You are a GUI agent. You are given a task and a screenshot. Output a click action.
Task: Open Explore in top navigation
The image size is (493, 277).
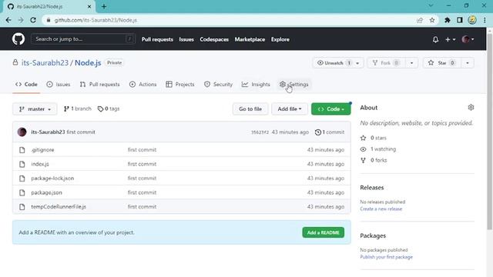280,39
